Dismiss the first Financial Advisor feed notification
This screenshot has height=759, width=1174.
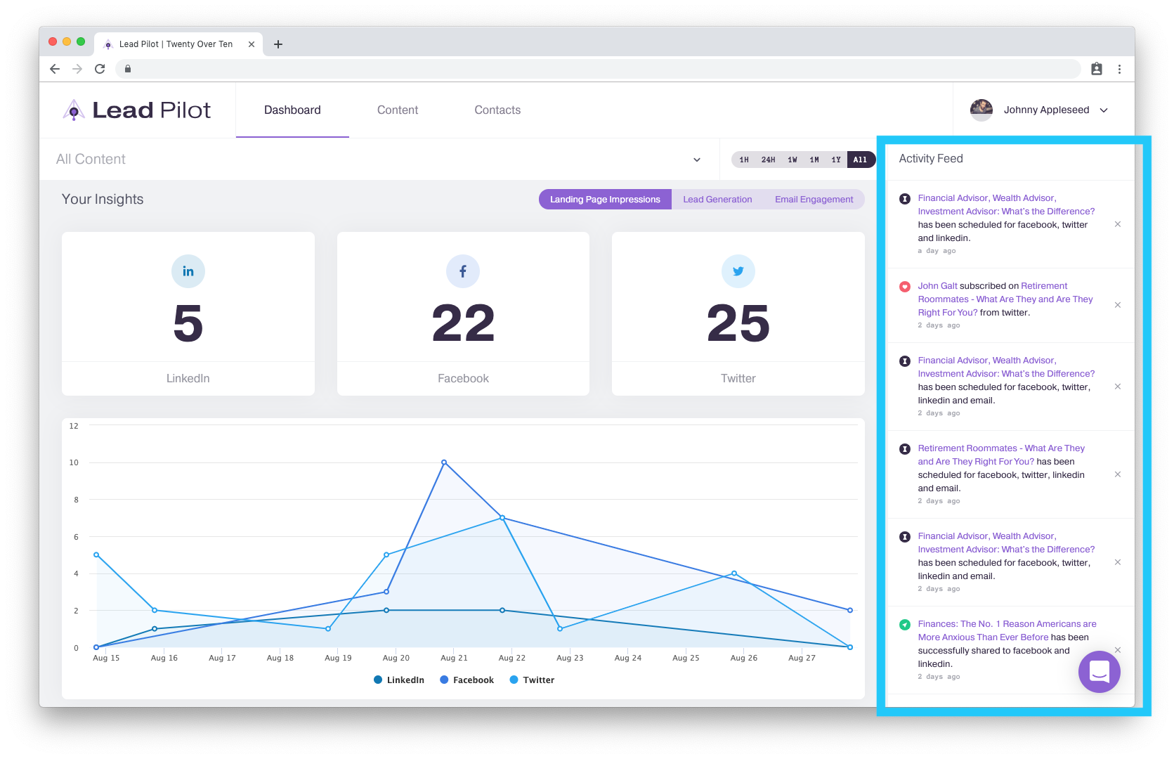tap(1118, 224)
